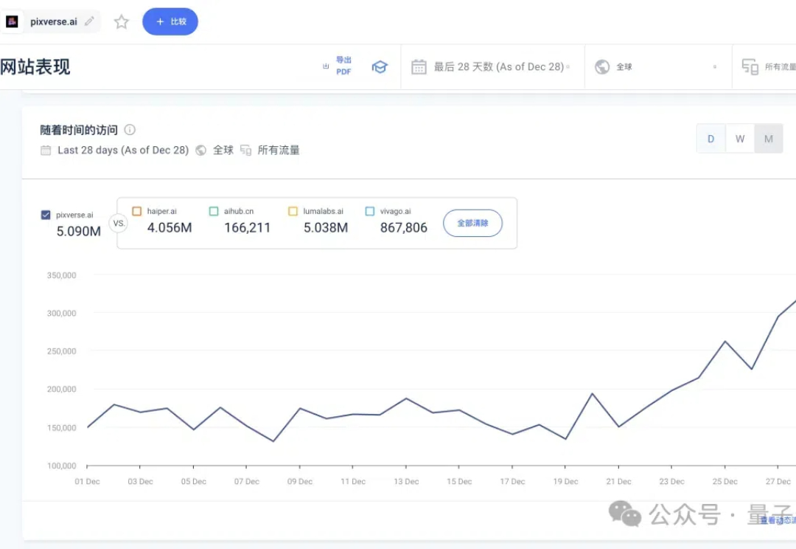Edit the pixverse.ai domain with the pencil icon
Image resolution: width=796 pixels, height=549 pixels.
pyautogui.click(x=89, y=21)
